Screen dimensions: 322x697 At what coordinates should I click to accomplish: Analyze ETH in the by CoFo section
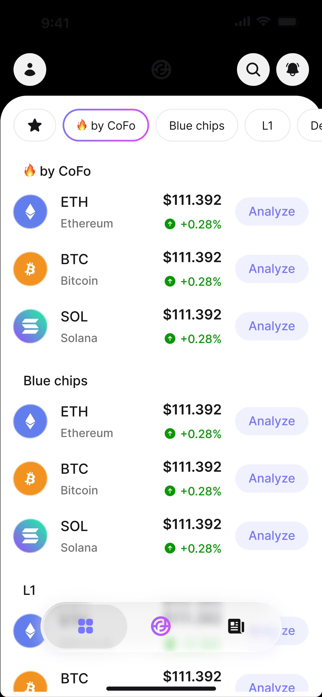click(272, 212)
